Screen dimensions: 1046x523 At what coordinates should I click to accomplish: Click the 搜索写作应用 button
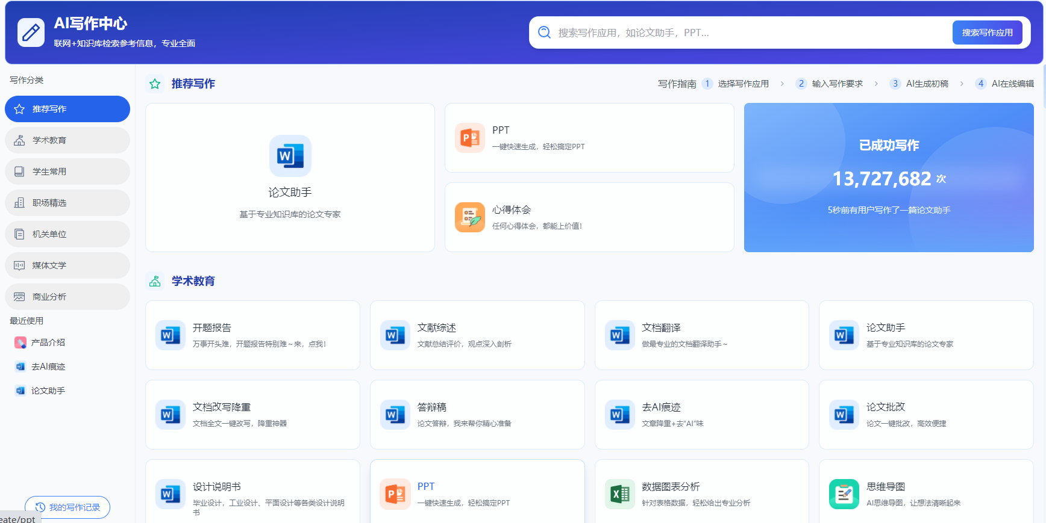[x=987, y=32]
